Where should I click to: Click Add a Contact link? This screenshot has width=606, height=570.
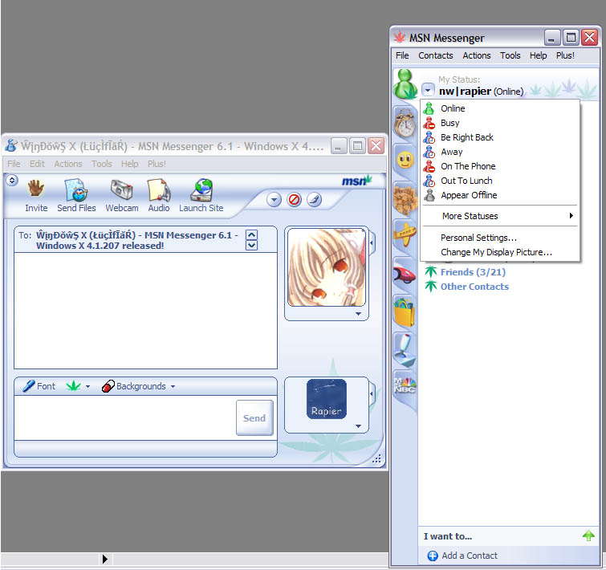pos(462,556)
